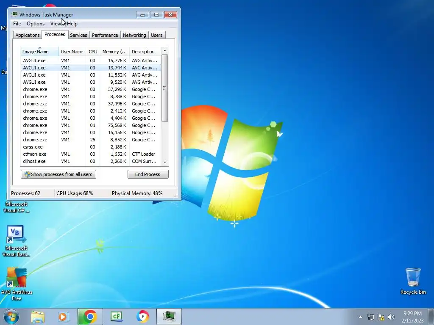Screen dimensions: 434x325
Task: Switch to the Networking tab
Action: [134, 35]
